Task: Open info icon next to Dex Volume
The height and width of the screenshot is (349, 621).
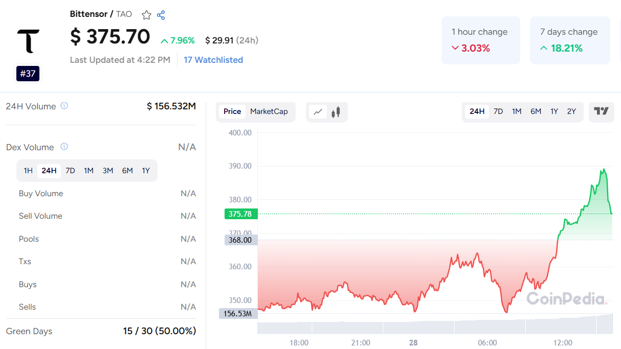Action: (x=64, y=147)
